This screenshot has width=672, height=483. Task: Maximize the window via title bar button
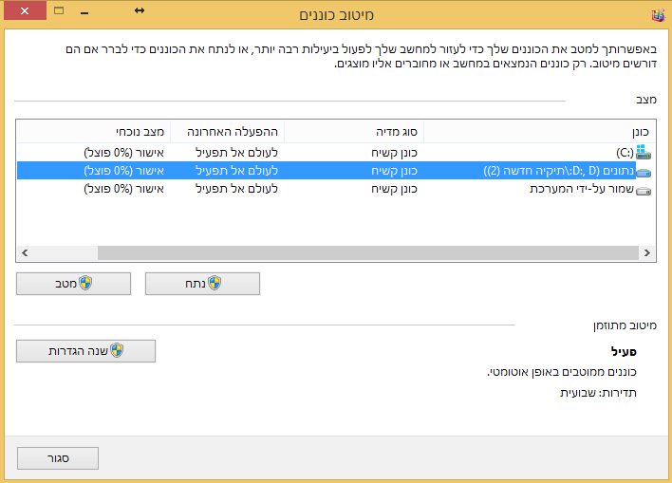click(x=59, y=10)
